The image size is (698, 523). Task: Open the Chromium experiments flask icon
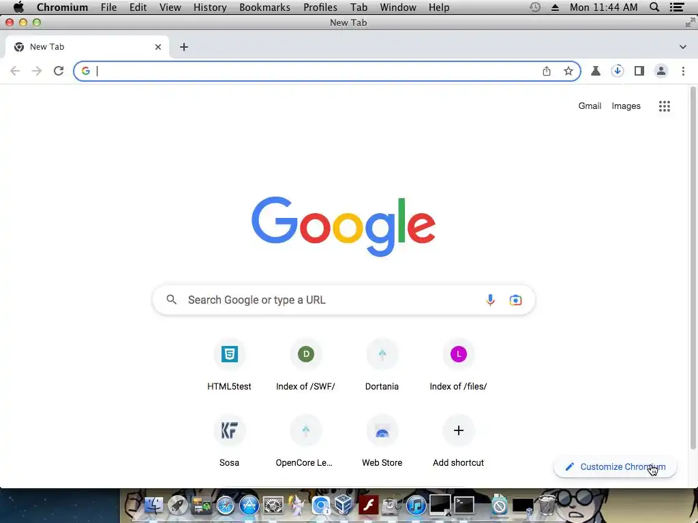tap(596, 71)
